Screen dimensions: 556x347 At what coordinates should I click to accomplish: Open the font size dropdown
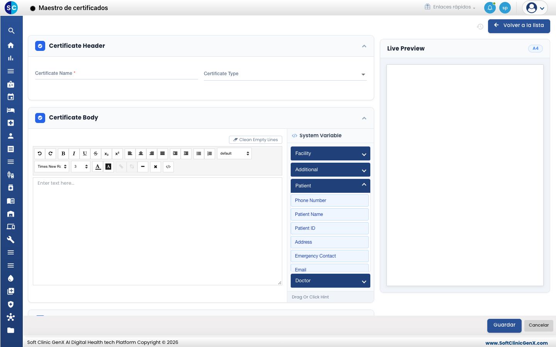click(81, 167)
